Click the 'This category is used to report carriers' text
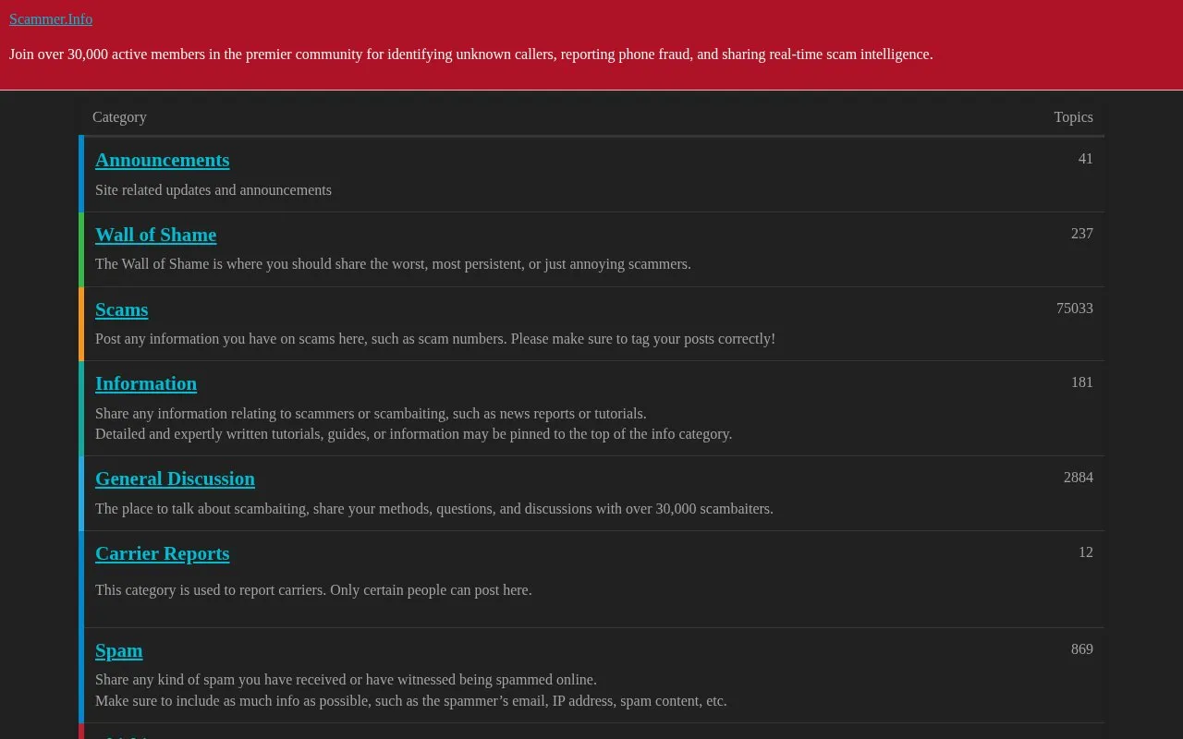Screen dimensions: 1183x739 click(x=313, y=590)
